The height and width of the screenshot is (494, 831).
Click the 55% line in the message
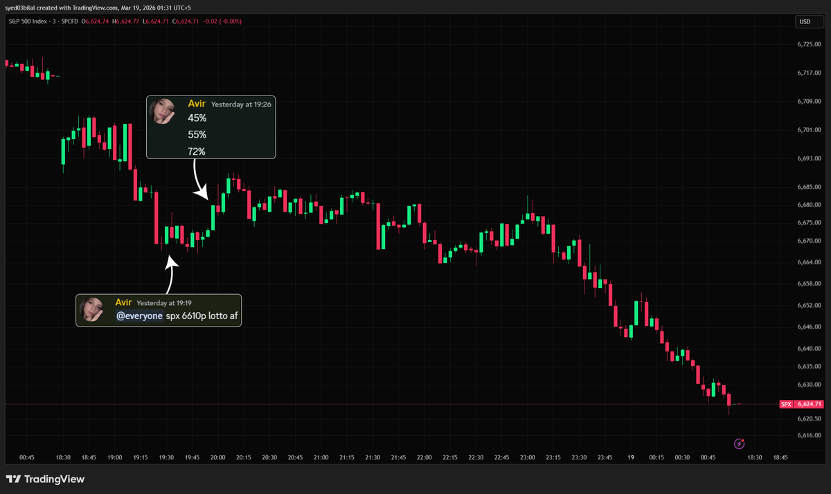tap(197, 135)
